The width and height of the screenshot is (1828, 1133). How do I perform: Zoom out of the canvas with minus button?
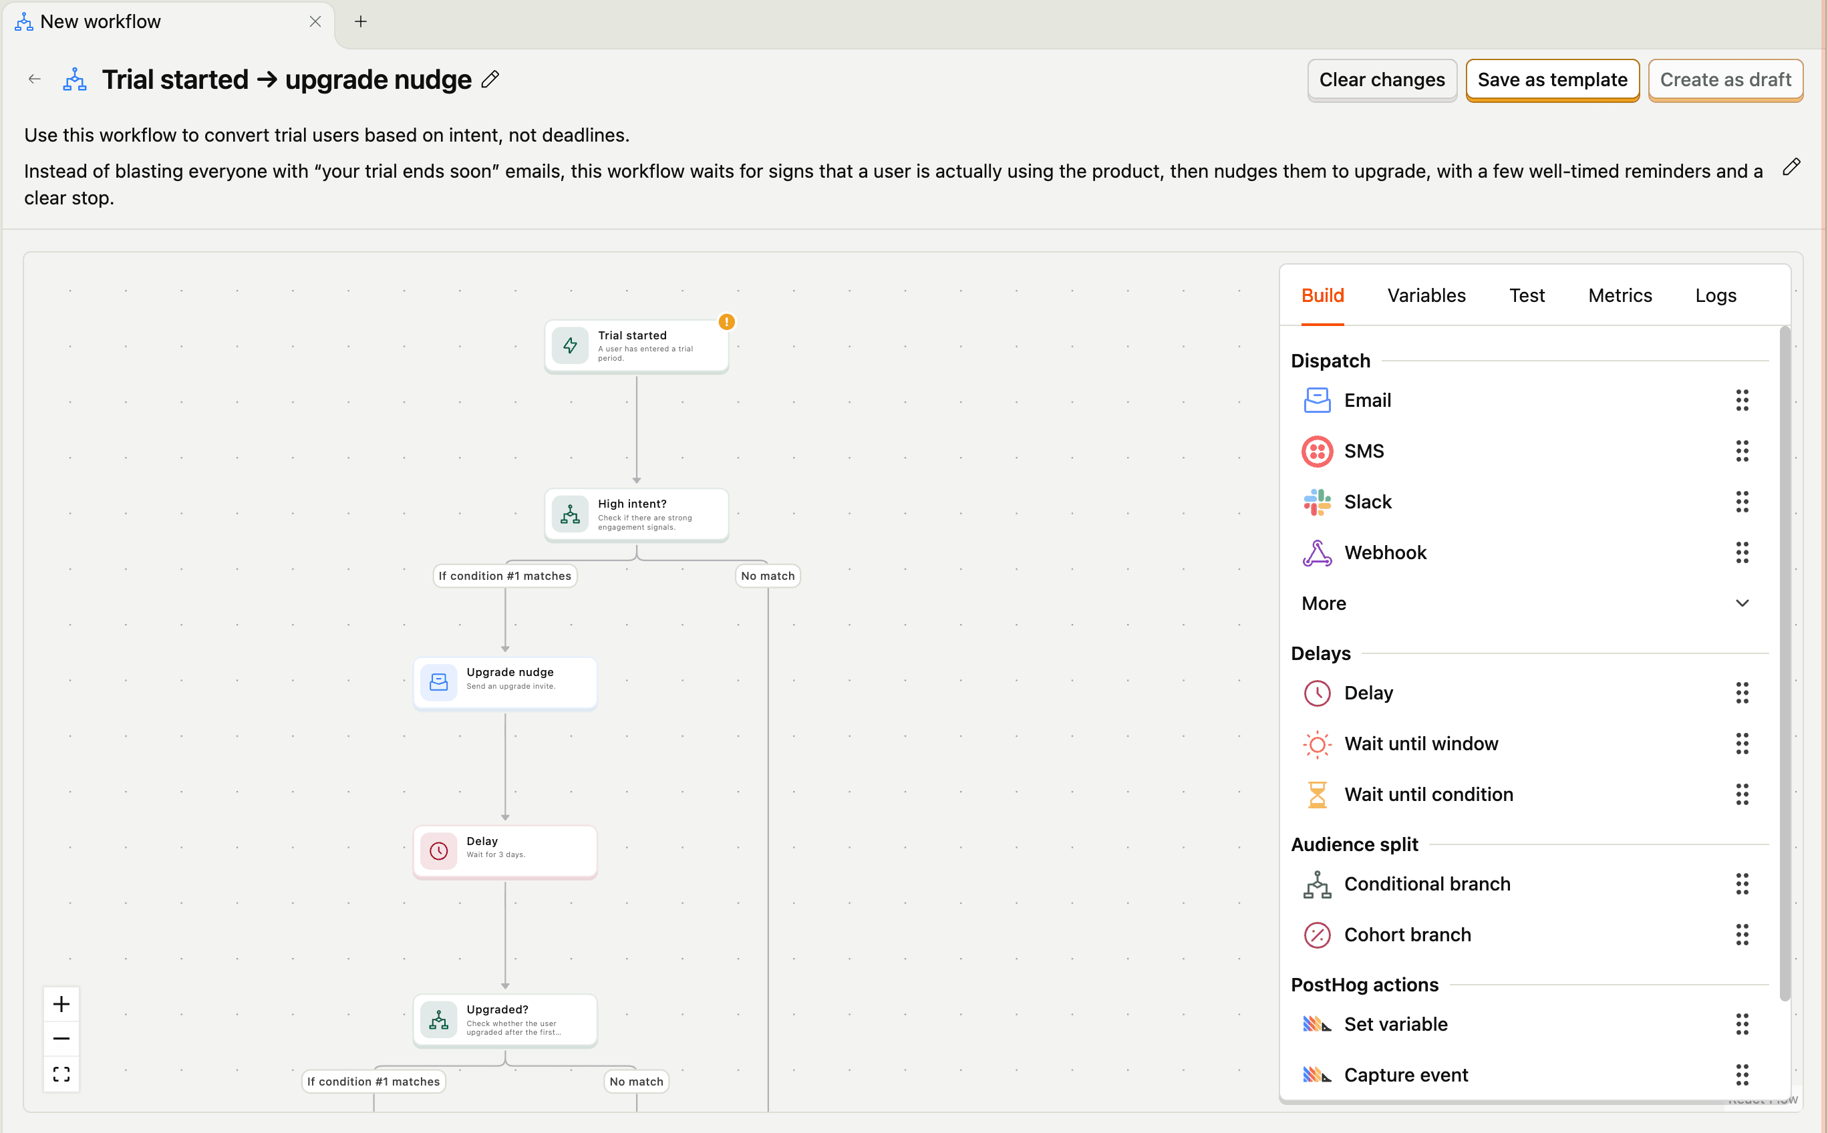tap(61, 1039)
